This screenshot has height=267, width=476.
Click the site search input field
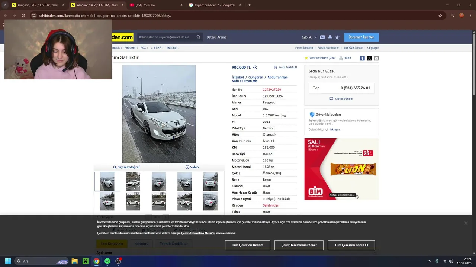pyautogui.click(x=166, y=37)
